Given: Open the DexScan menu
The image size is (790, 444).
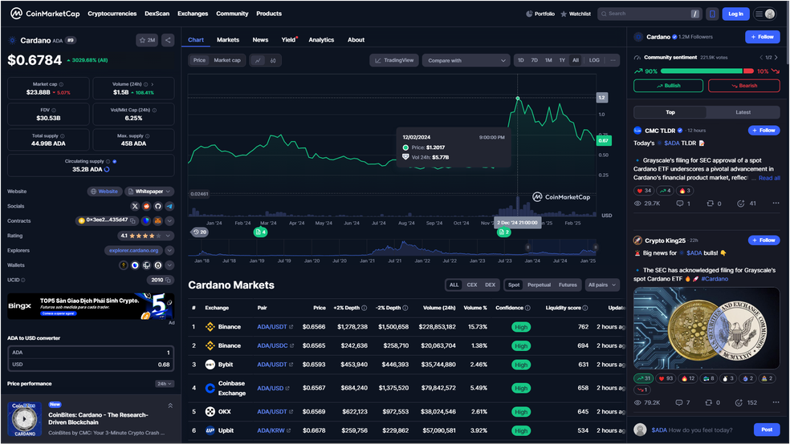Looking at the screenshot, I should point(157,14).
